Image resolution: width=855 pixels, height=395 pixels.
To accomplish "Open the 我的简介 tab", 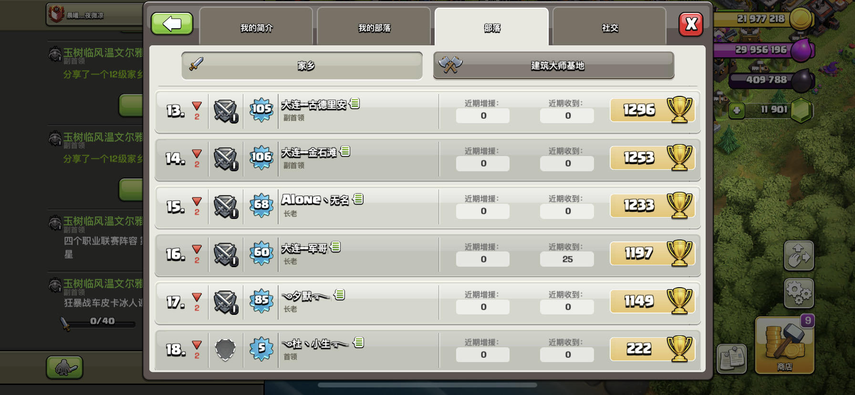I will click(x=256, y=28).
